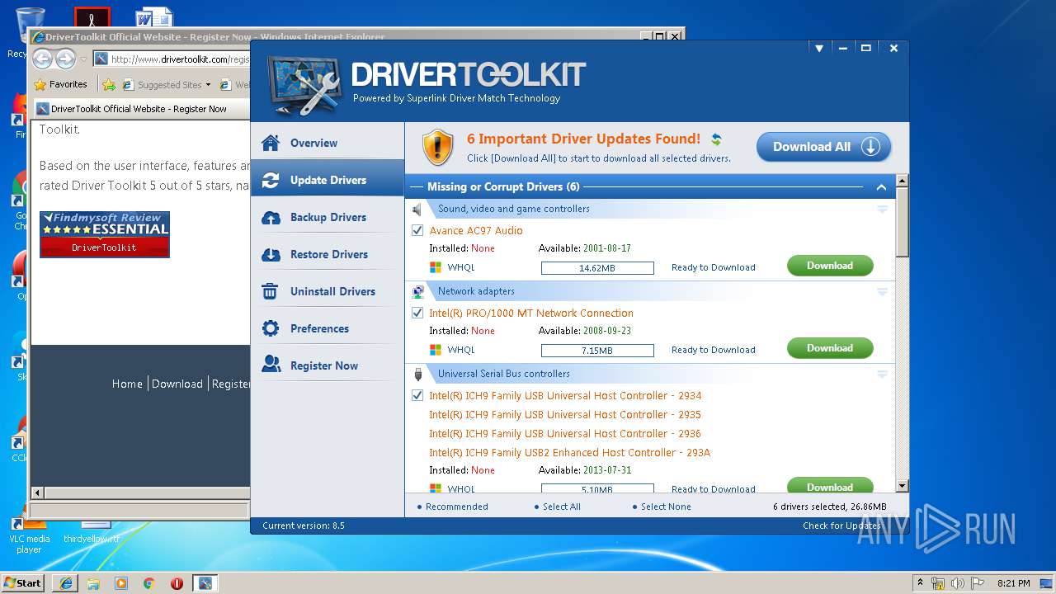Expand Network adapters details arrow
1056x594 pixels.
(x=882, y=292)
